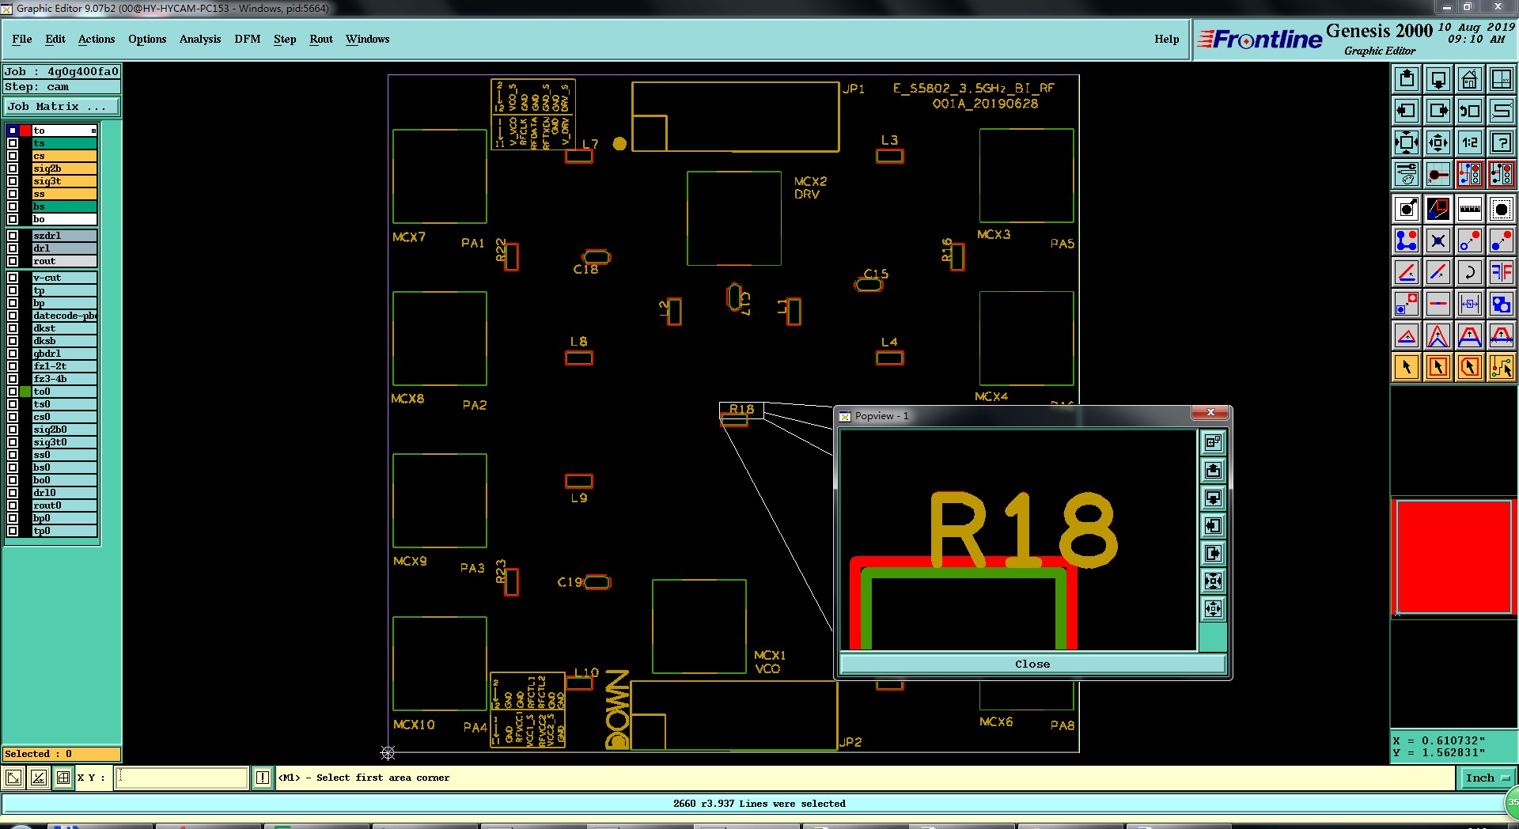Open the File menu
Screen dimensions: 1519x829
pos(22,39)
